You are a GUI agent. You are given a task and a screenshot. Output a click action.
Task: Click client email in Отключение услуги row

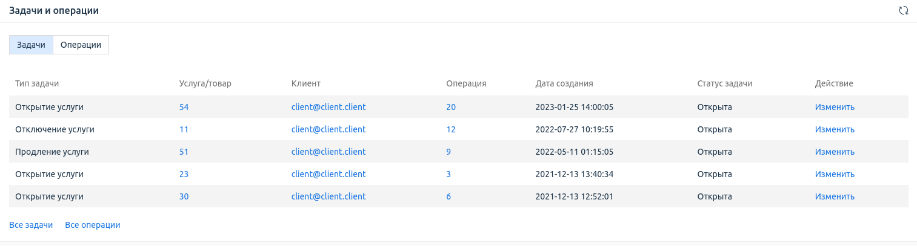coord(328,129)
